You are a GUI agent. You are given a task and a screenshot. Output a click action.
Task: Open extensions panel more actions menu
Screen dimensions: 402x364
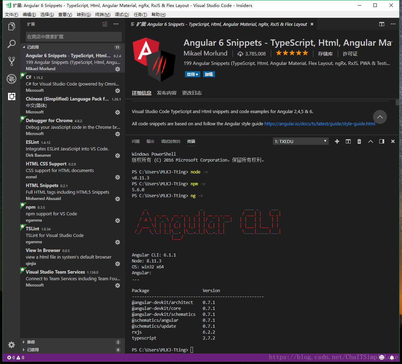tap(116, 24)
